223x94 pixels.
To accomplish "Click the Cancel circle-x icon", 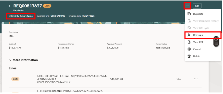I will pos(189,49).
